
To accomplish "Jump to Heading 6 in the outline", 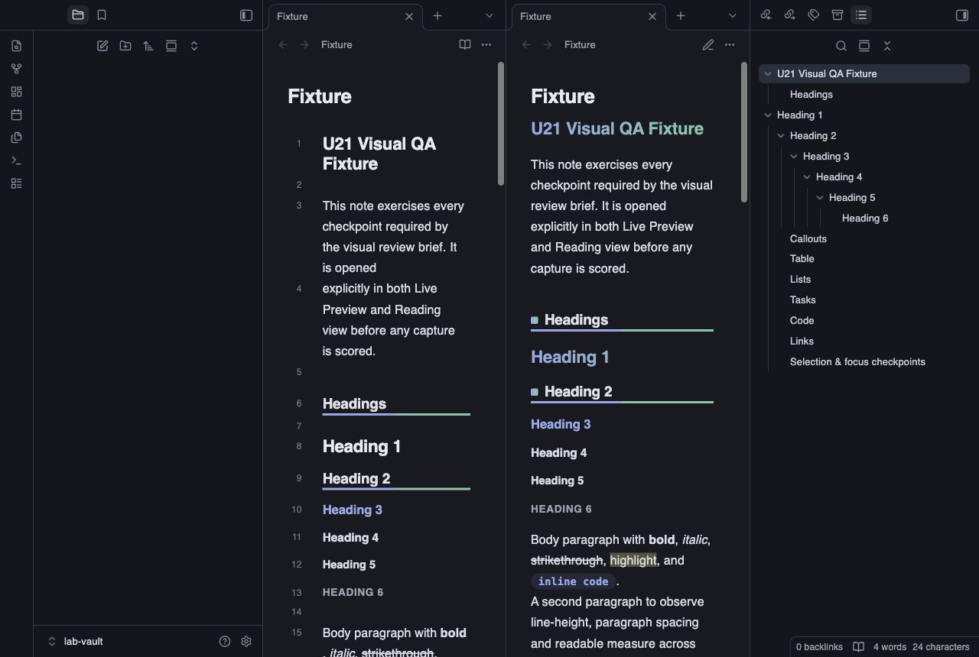I will 865,218.
